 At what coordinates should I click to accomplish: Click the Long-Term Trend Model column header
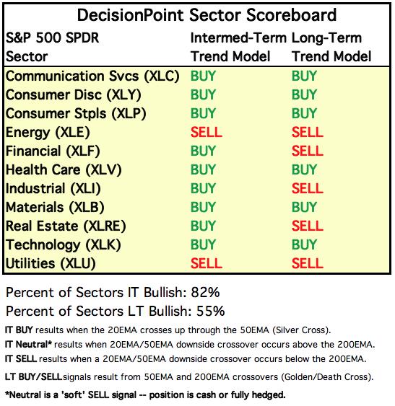click(x=331, y=47)
